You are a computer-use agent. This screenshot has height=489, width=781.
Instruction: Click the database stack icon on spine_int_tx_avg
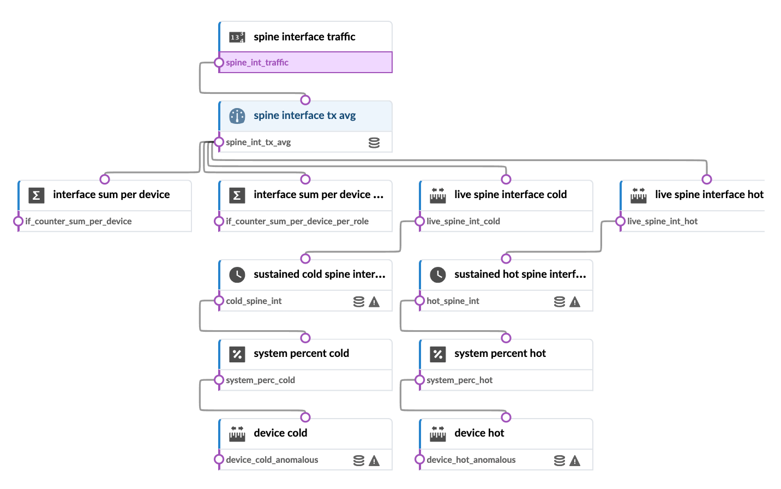pyautogui.click(x=374, y=143)
